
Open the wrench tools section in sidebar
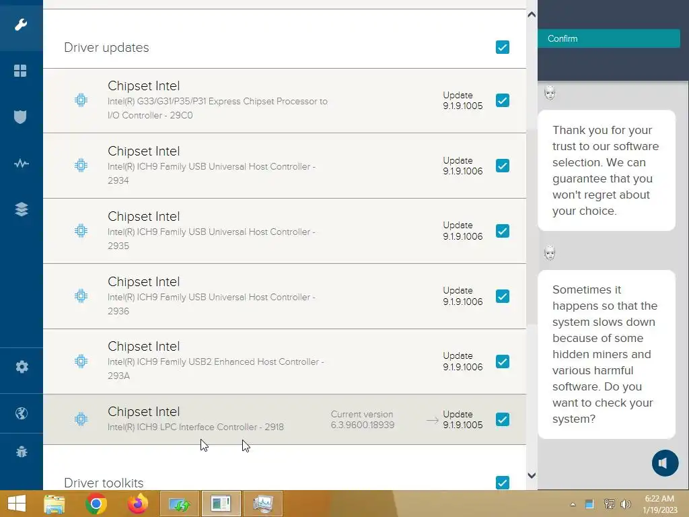tap(21, 25)
